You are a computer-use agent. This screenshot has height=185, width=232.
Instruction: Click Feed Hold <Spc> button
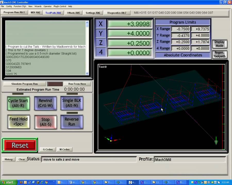(19, 122)
